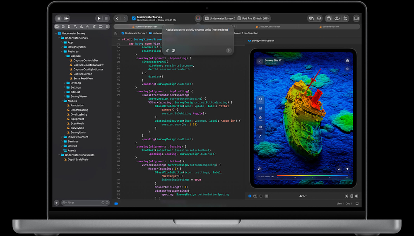Click the depth gauge color bar in preview
Screen dimensions: 414x236
(312, 175)
